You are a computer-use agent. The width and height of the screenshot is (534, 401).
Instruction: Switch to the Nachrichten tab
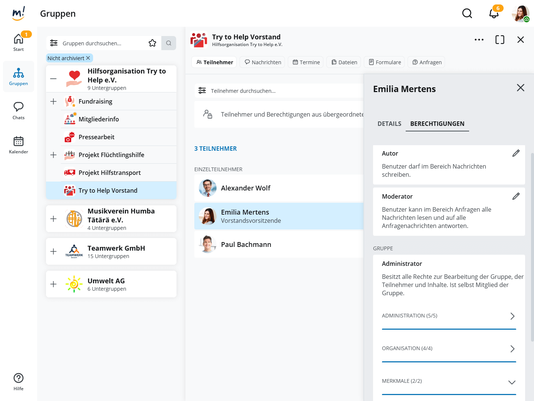tap(262, 62)
